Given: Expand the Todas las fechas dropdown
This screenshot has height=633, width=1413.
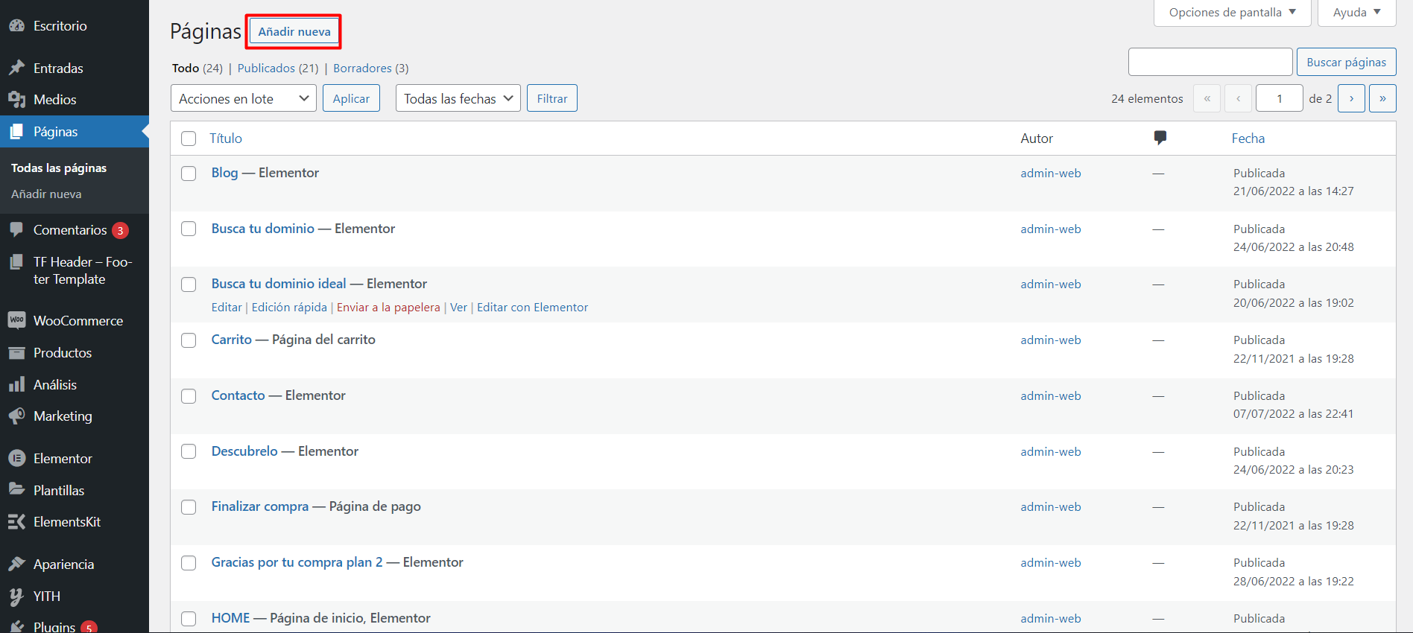Looking at the screenshot, I should pos(458,98).
